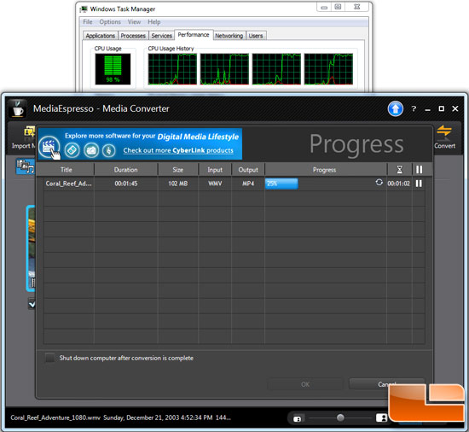
Task: Select the Coral_Reef_Ad... title cell
Action: 68,184
